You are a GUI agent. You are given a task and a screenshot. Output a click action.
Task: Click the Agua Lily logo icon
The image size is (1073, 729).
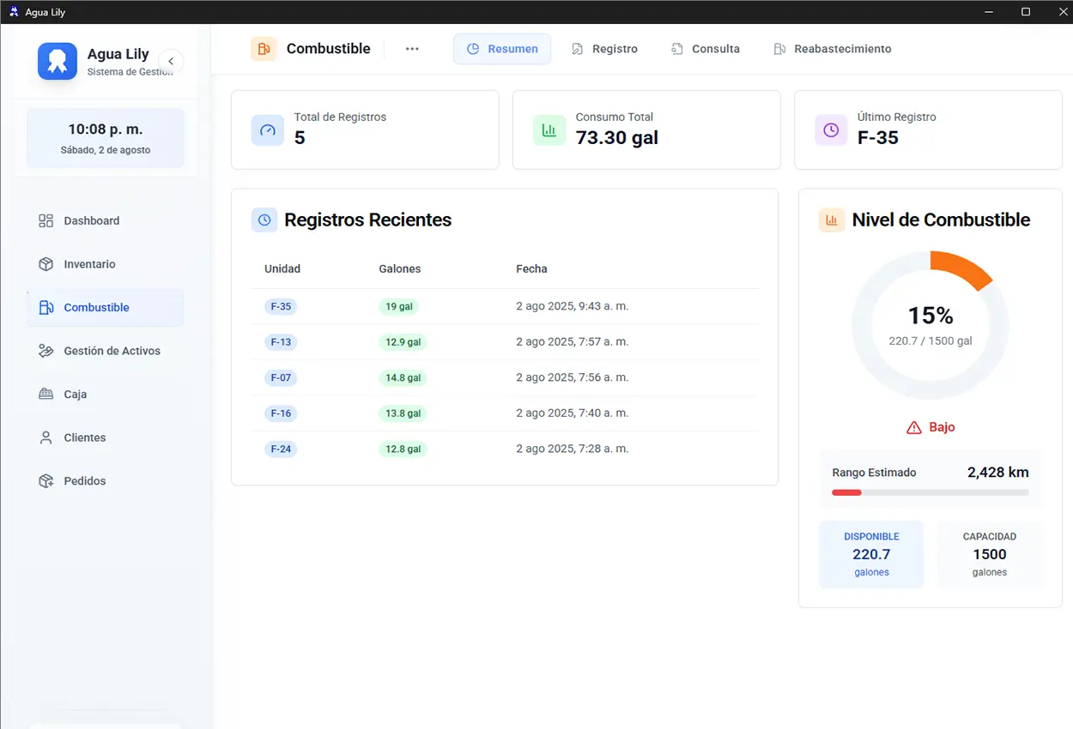click(x=58, y=62)
